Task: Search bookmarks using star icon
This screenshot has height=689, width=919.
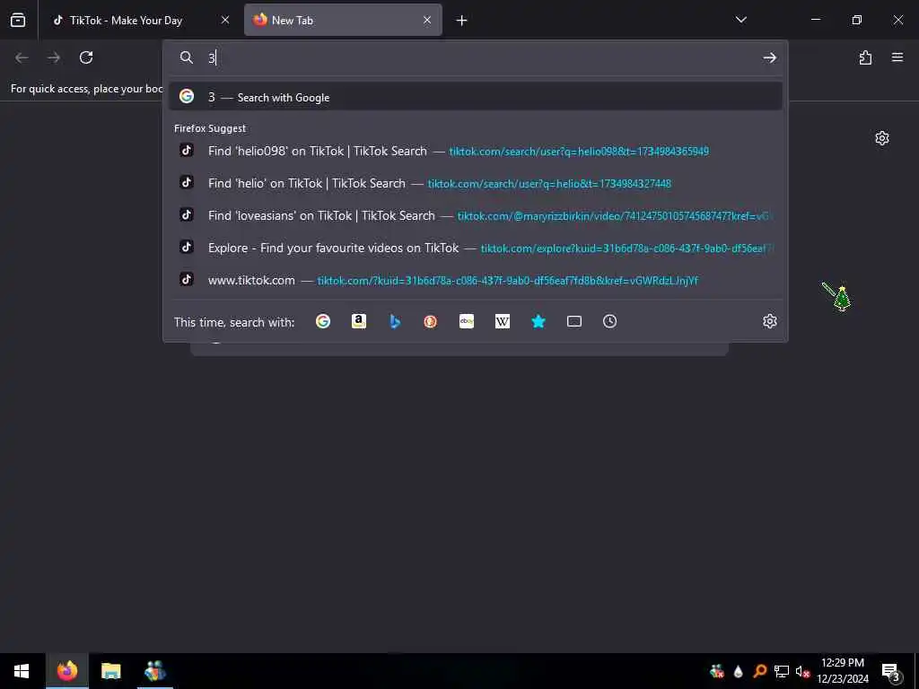Action: (538, 321)
